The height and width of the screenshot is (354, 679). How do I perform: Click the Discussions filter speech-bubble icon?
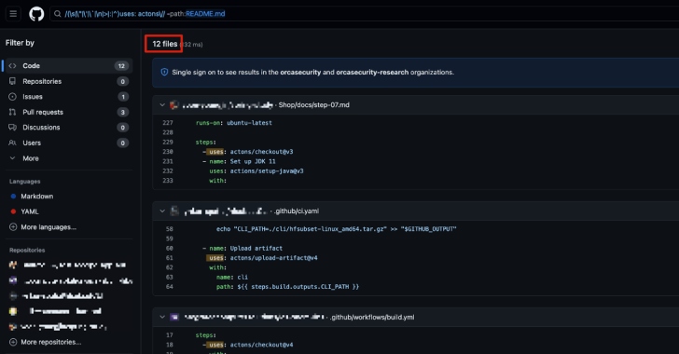pos(12,128)
